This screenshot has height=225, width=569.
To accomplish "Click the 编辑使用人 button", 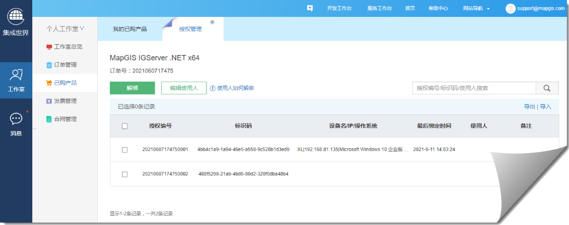I will tap(184, 88).
